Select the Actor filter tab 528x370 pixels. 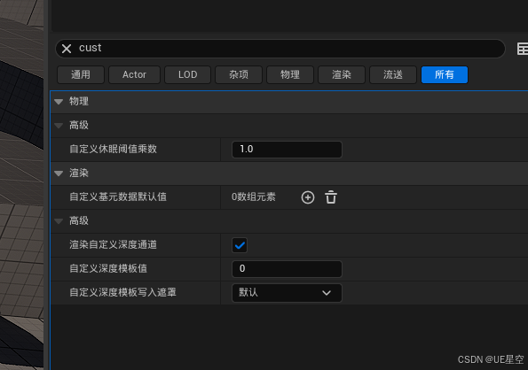(134, 74)
